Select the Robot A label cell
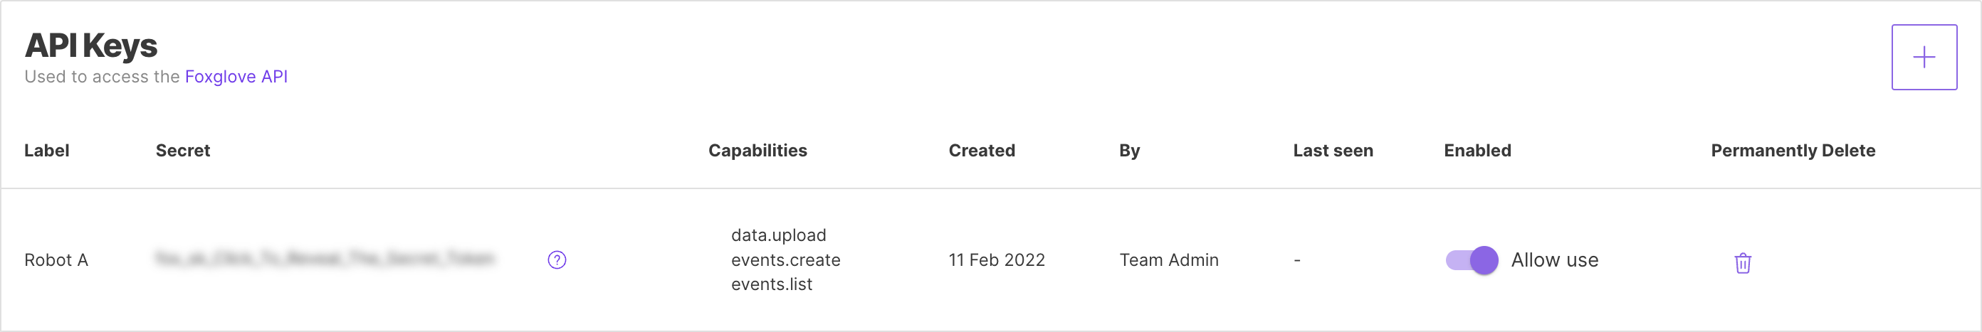The width and height of the screenshot is (1982, 332). pyautogui.click(x=56, y=259)
